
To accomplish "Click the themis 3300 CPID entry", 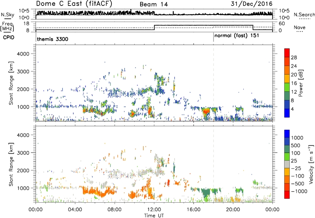I will (x=53, y=39).
